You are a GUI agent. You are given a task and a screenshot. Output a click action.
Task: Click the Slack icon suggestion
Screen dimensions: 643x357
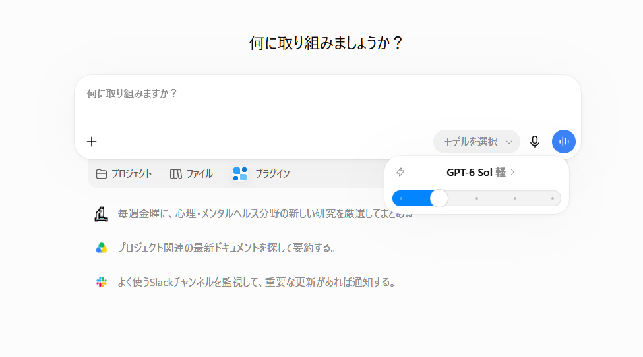(x=102, y=282)
